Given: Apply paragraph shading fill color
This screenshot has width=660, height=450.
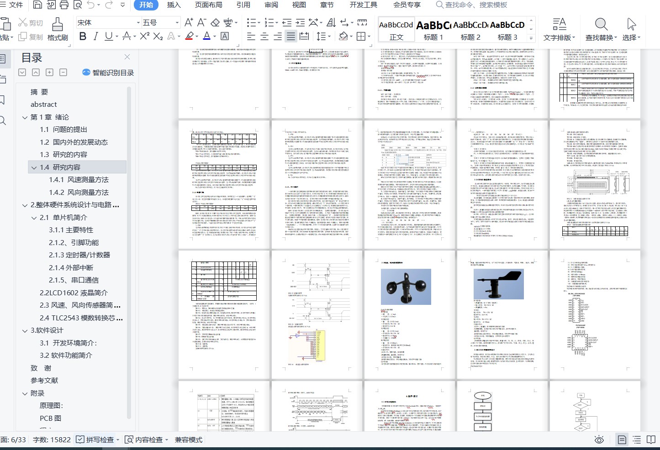Looking at the screenshot, I should coord(343,37).
